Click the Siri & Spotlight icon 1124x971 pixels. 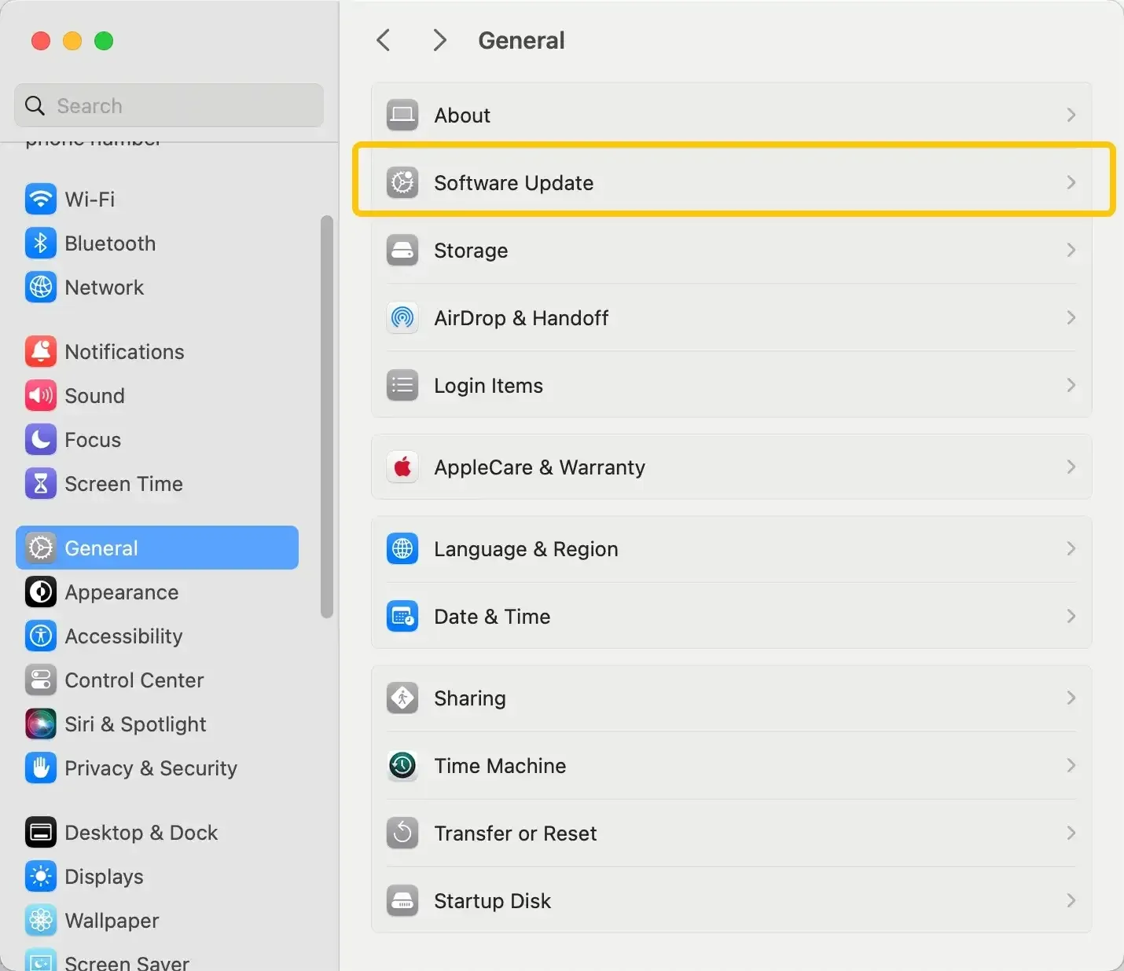[40, 724]
